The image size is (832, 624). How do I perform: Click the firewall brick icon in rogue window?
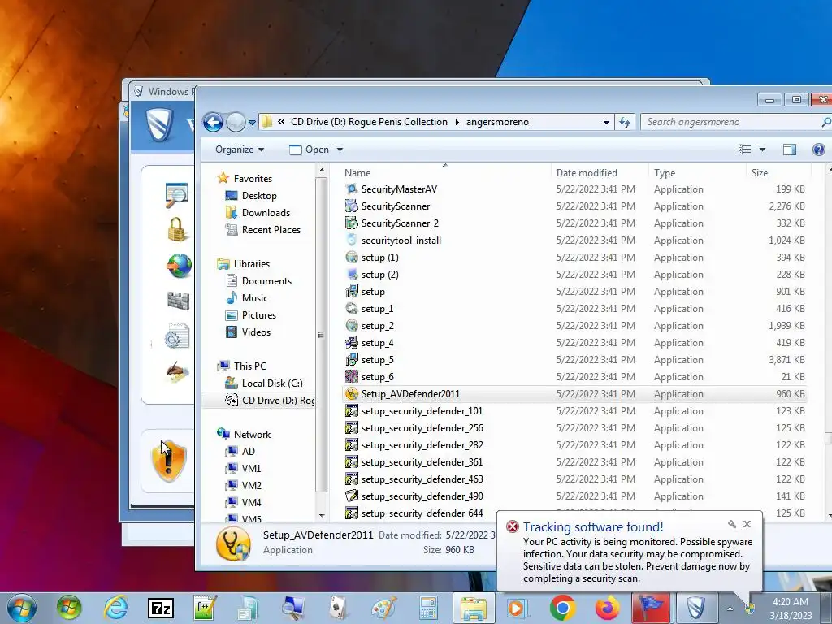[x=178, y=301]
